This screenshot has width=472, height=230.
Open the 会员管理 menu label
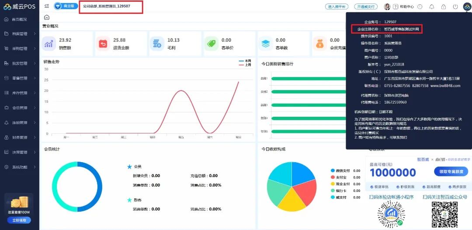tap(20, 108)
